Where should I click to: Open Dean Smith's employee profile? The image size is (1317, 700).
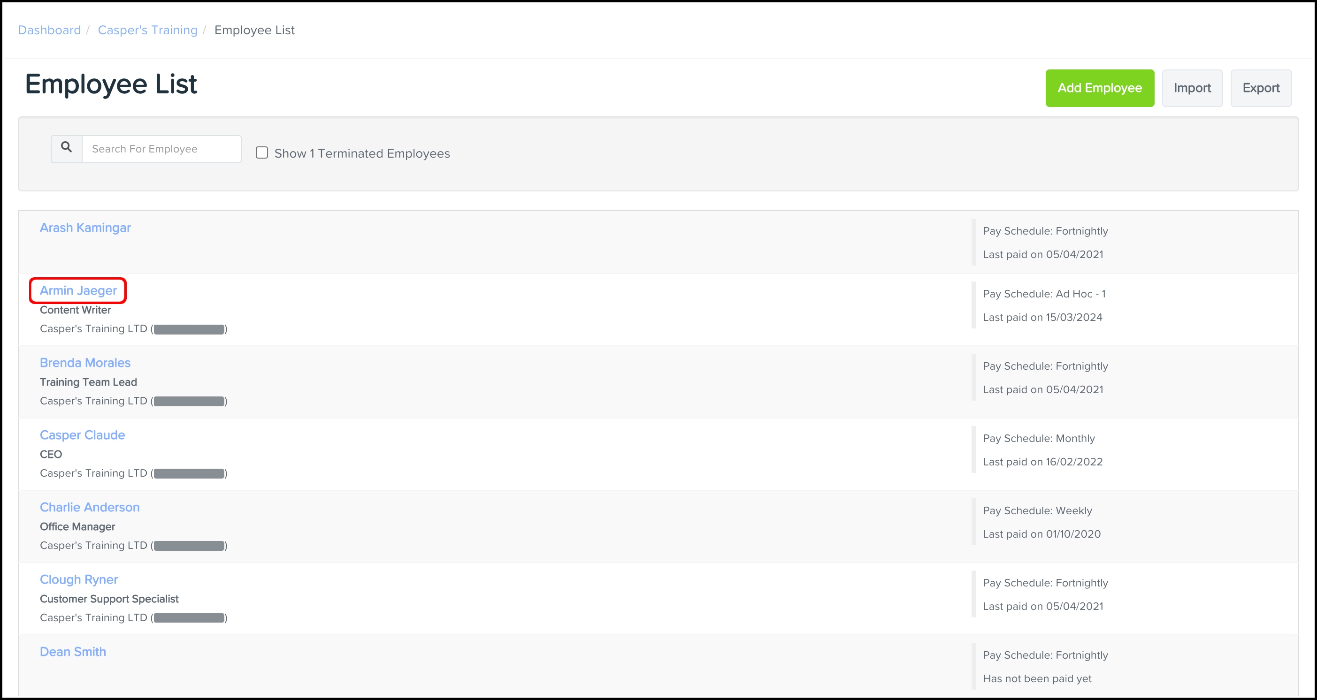(73, 652)
